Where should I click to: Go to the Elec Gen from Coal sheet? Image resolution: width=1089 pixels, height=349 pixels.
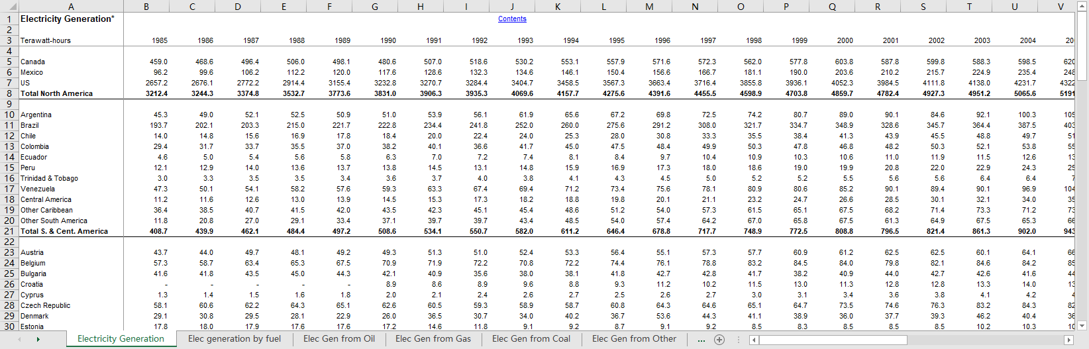coord(531,338)
